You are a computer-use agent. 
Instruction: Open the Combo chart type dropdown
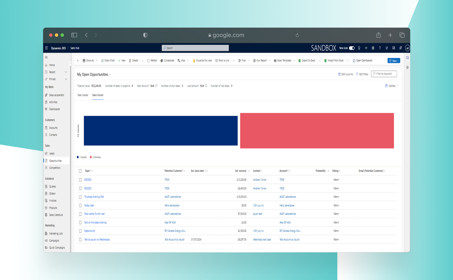coord(392,86)
